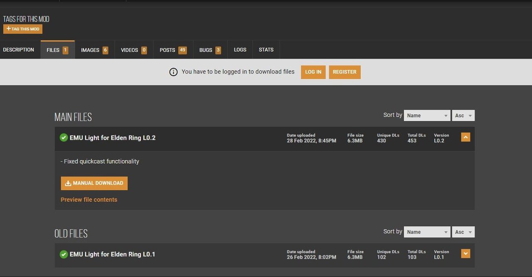
Task: Click Total DLs value 453
Action: click(412, 141)
